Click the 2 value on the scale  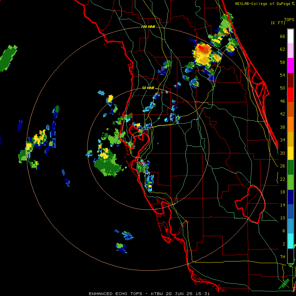pyautogui.click(x=284, y=244)
